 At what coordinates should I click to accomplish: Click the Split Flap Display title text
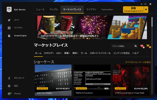[x=44, y=93]
